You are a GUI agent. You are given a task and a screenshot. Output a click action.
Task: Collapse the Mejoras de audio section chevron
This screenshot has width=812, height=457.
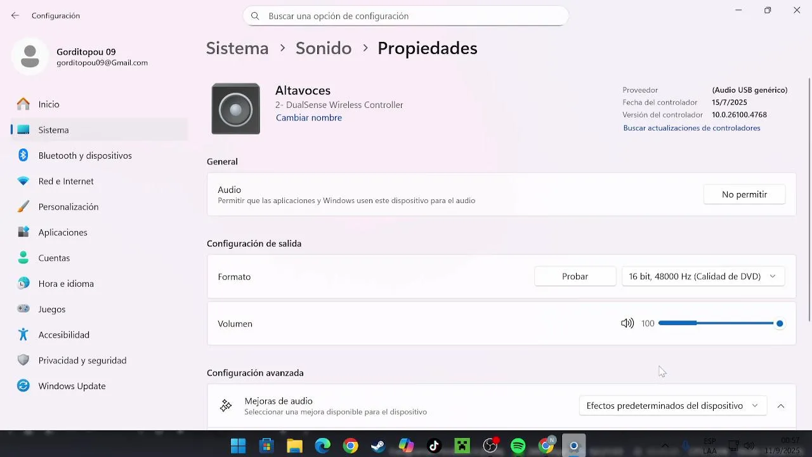click(781, 406)
